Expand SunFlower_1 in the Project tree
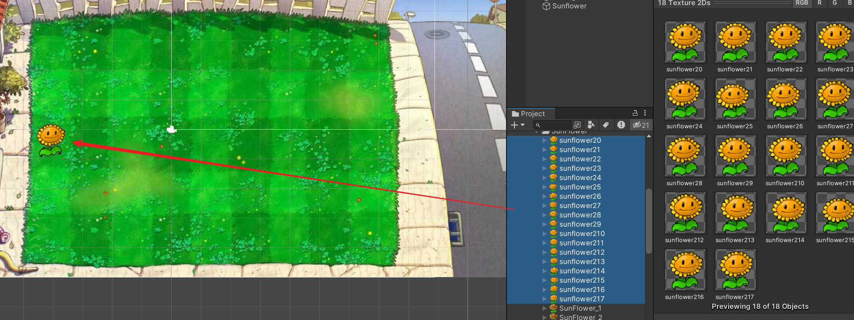Screen dimensions: 854x320 [544, 308]
